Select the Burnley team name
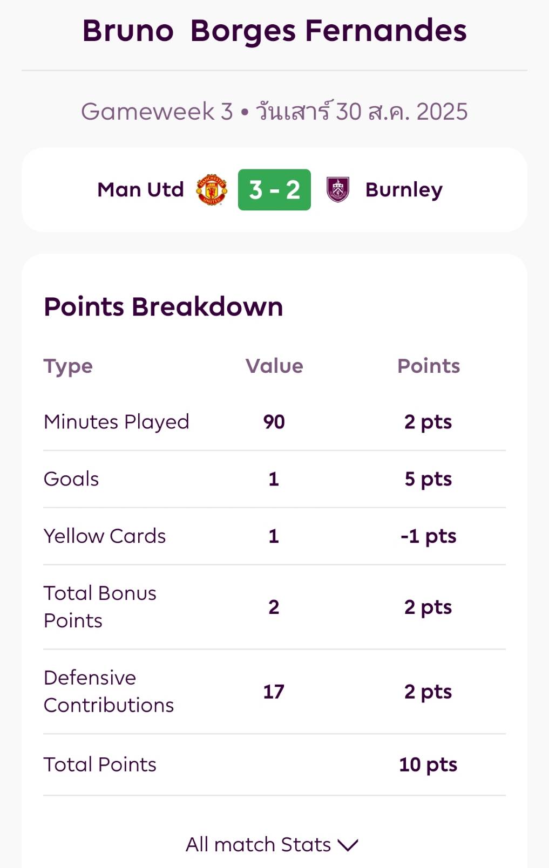This screenshot has height=868, width=549. tap(404, 190)
